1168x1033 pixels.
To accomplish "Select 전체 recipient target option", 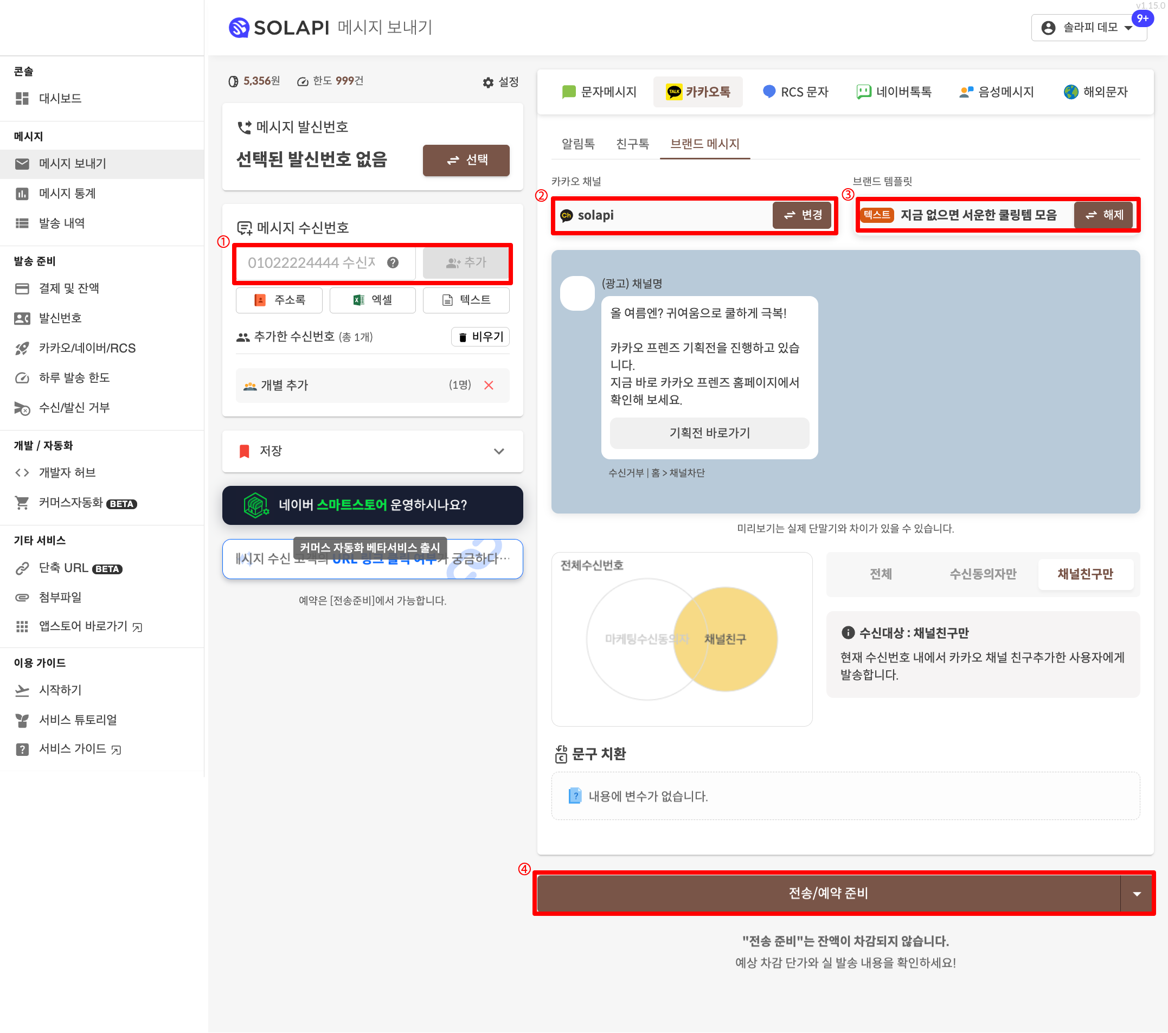I will (881, 574).
